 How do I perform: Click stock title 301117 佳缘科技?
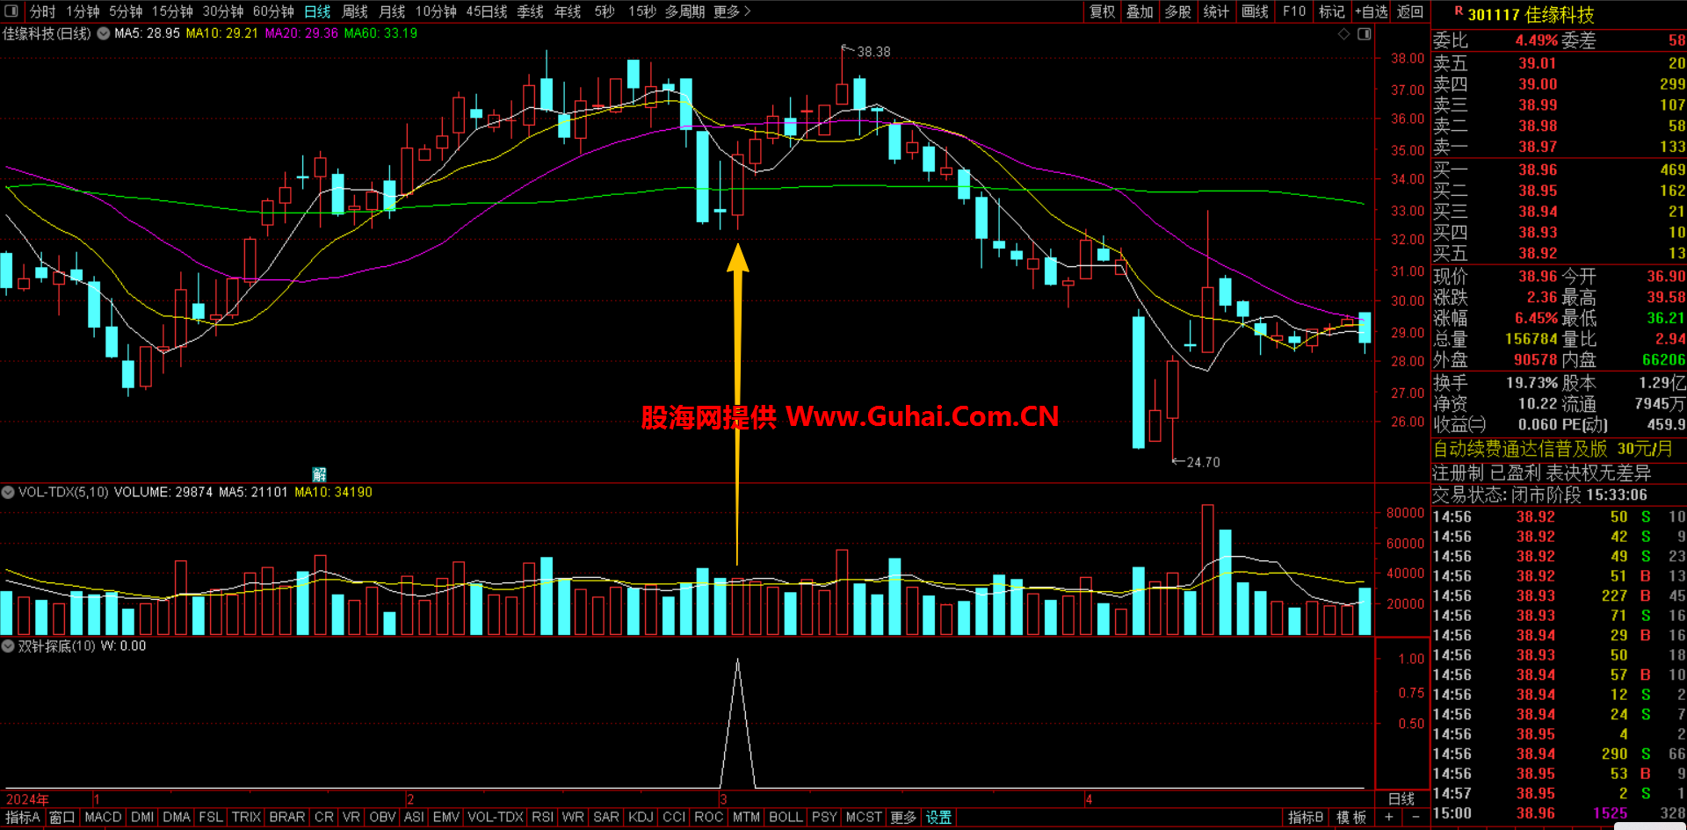click(1531, 15)
